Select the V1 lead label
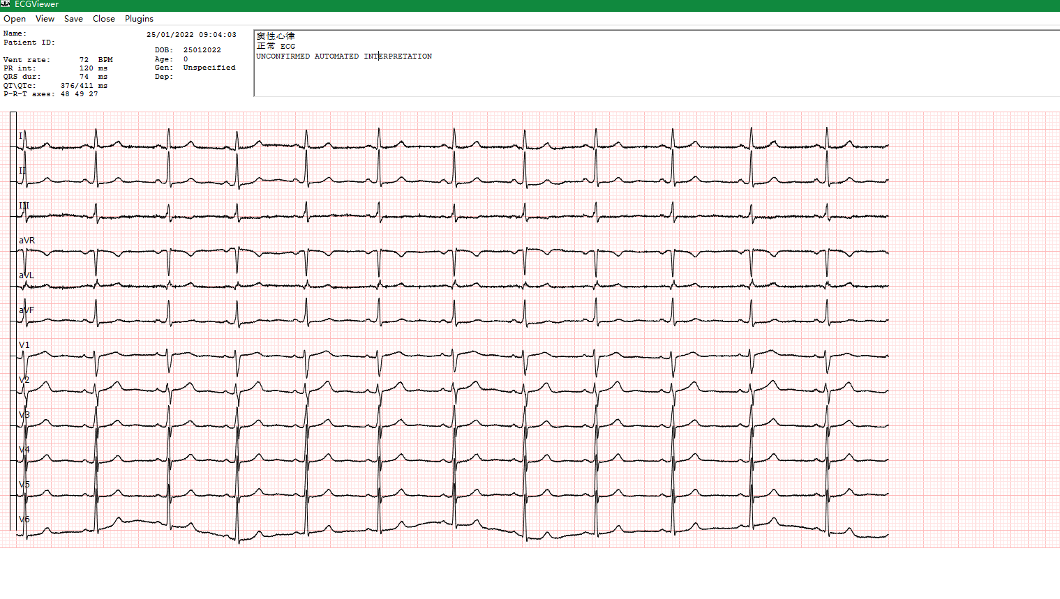 (24, 344)
